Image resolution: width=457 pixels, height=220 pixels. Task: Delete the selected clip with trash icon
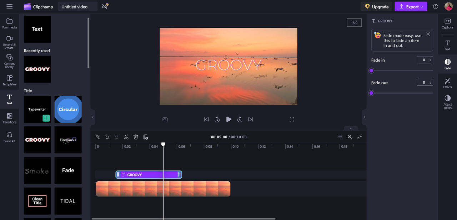(136, 137)
